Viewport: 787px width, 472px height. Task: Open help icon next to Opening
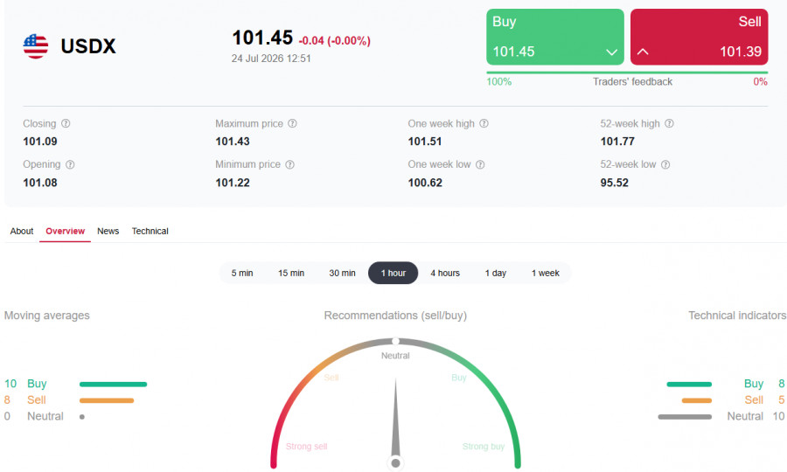click(70, 164)
